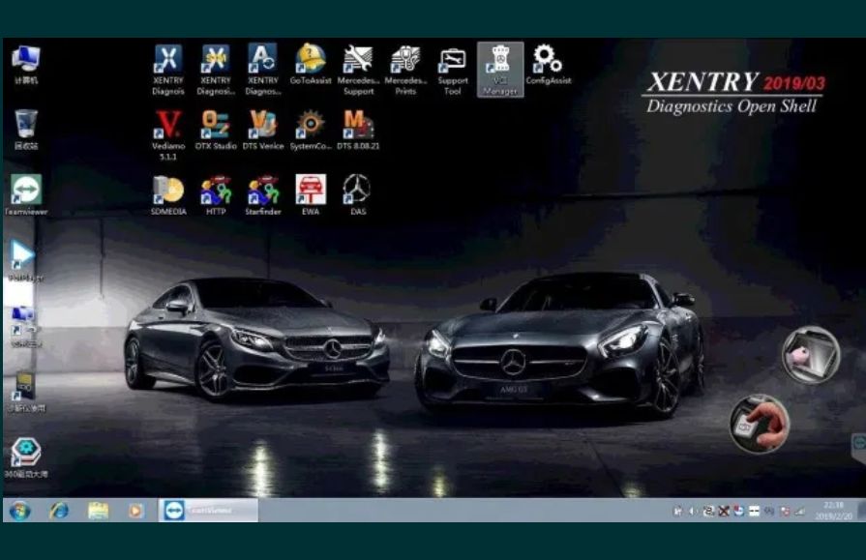Open the volume speaker tray icon

pyautogui.click(x=693, y=512)
